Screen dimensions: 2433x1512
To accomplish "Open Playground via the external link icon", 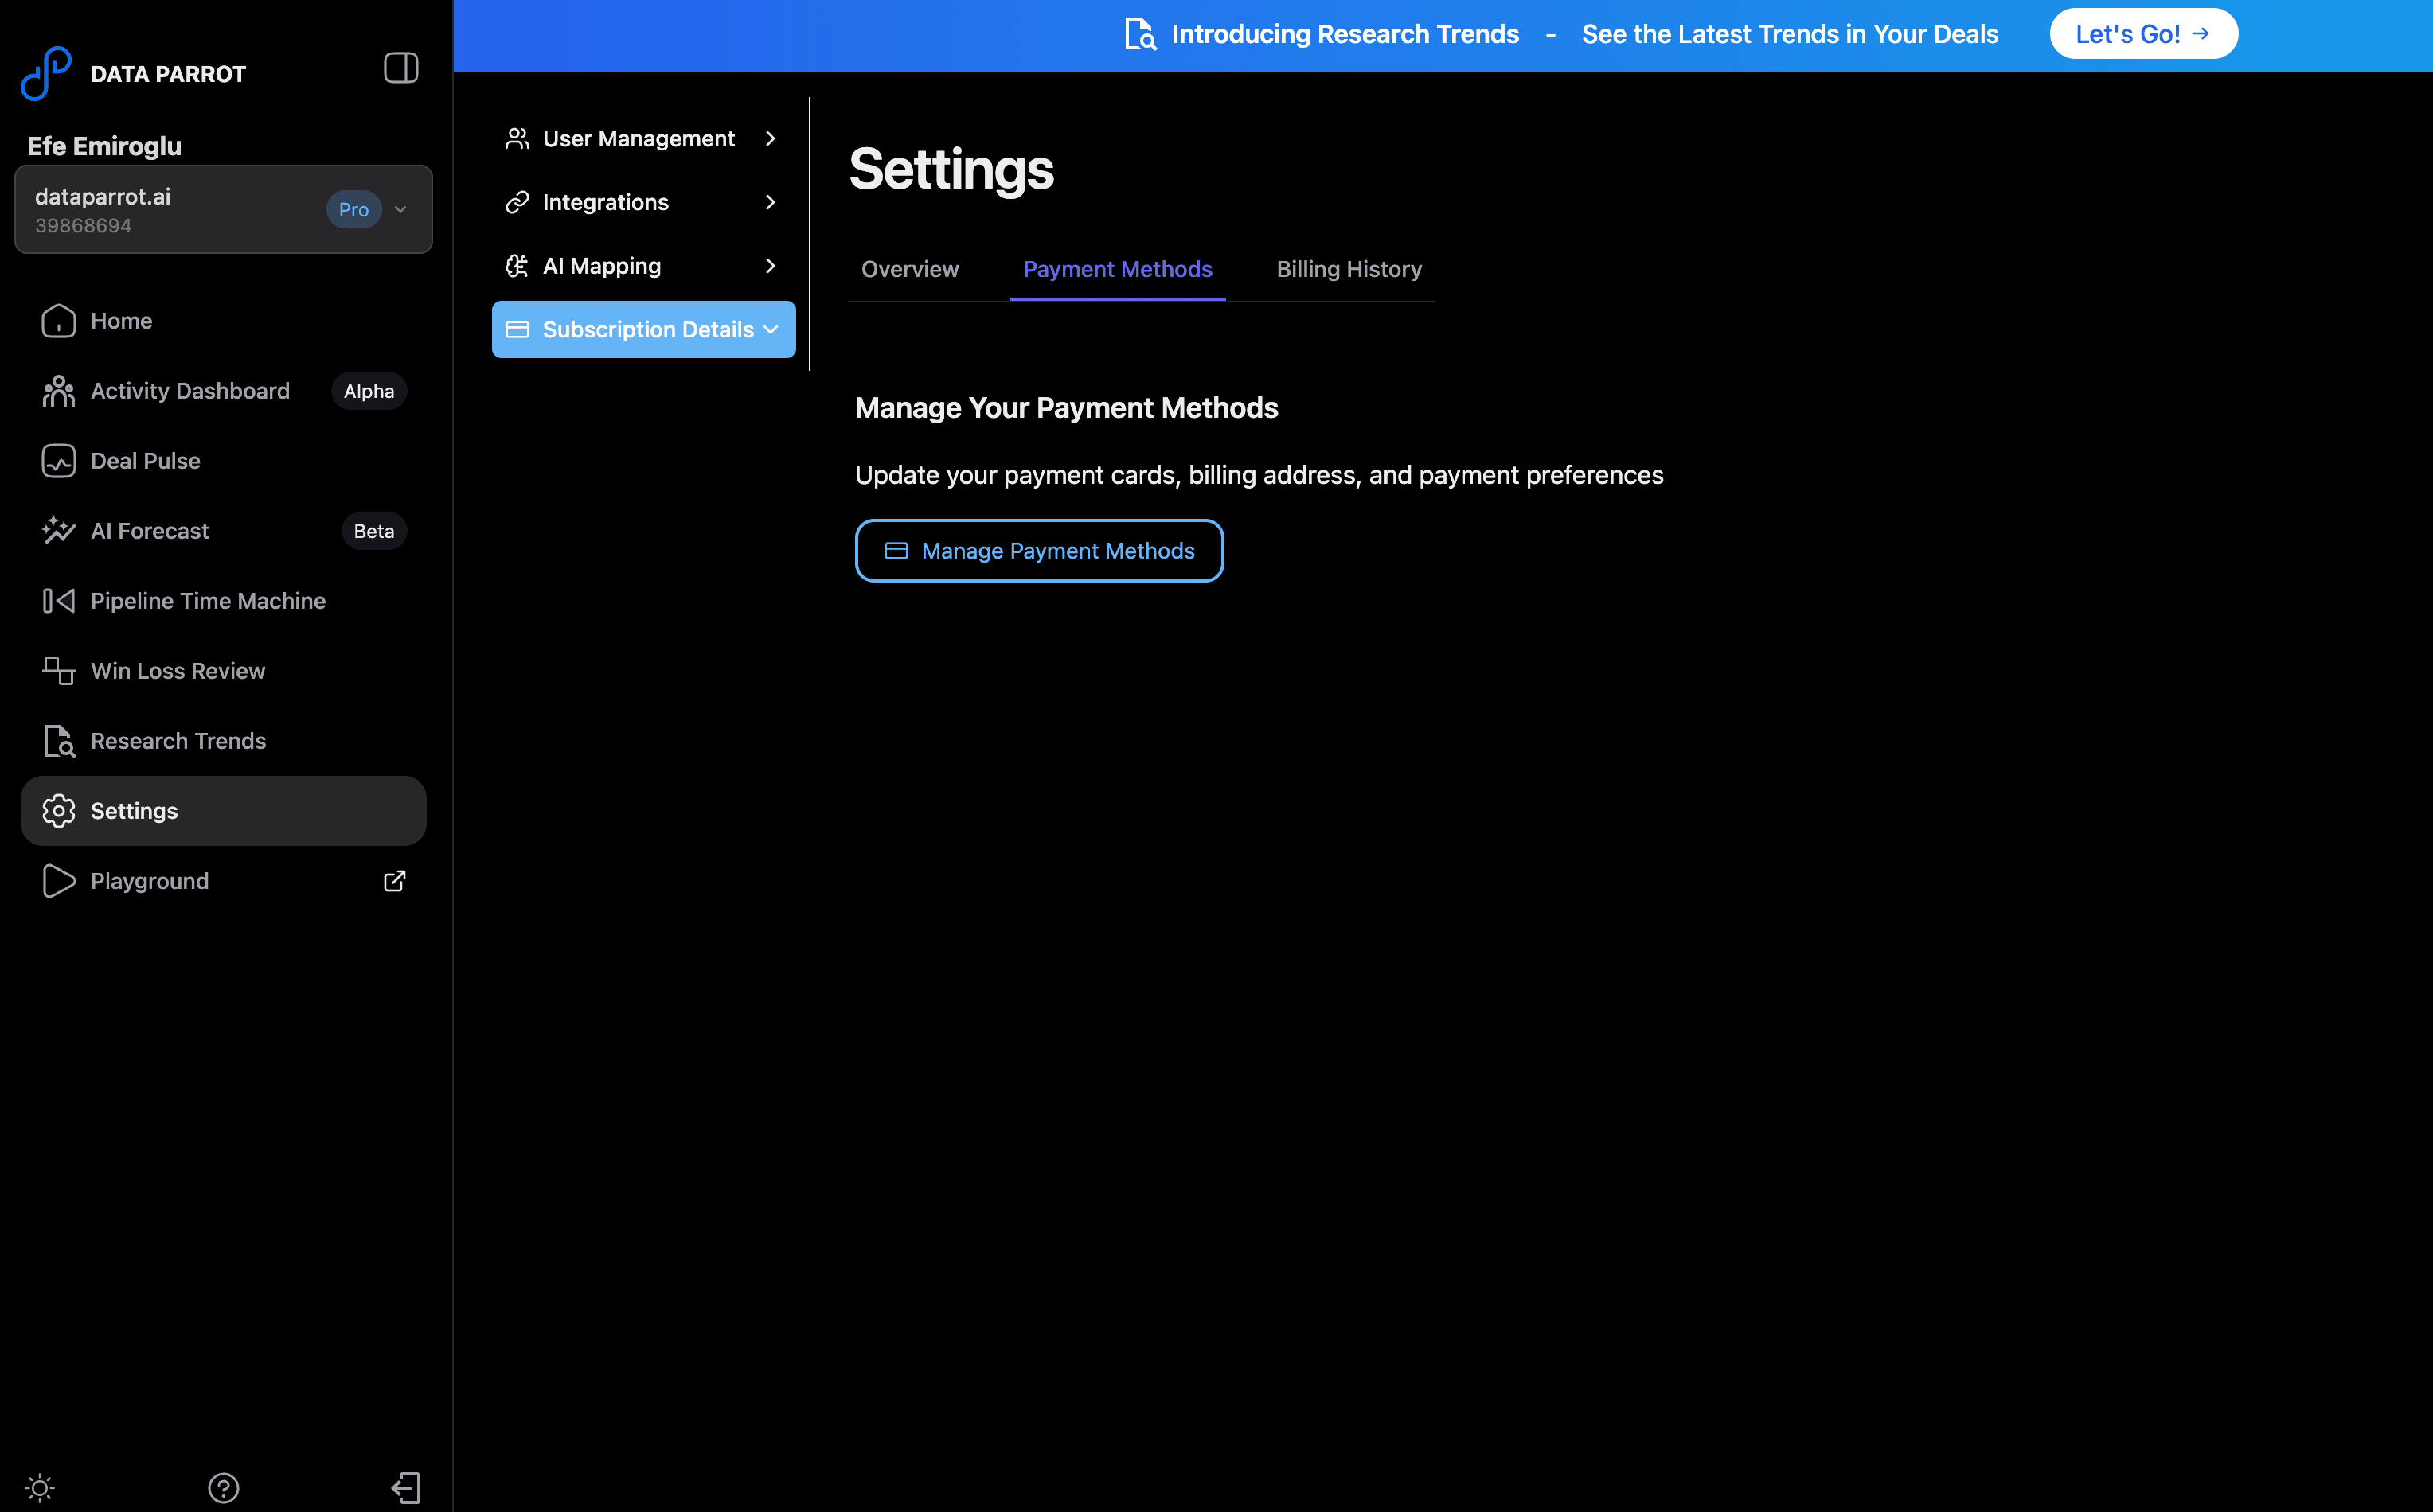I will 395,881.
